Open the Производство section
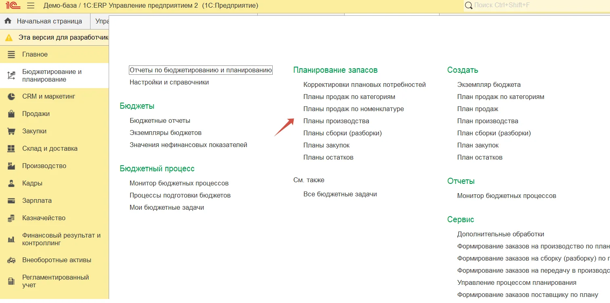The height and width of the screenshot is (303, 610). (x=54, y=166)
